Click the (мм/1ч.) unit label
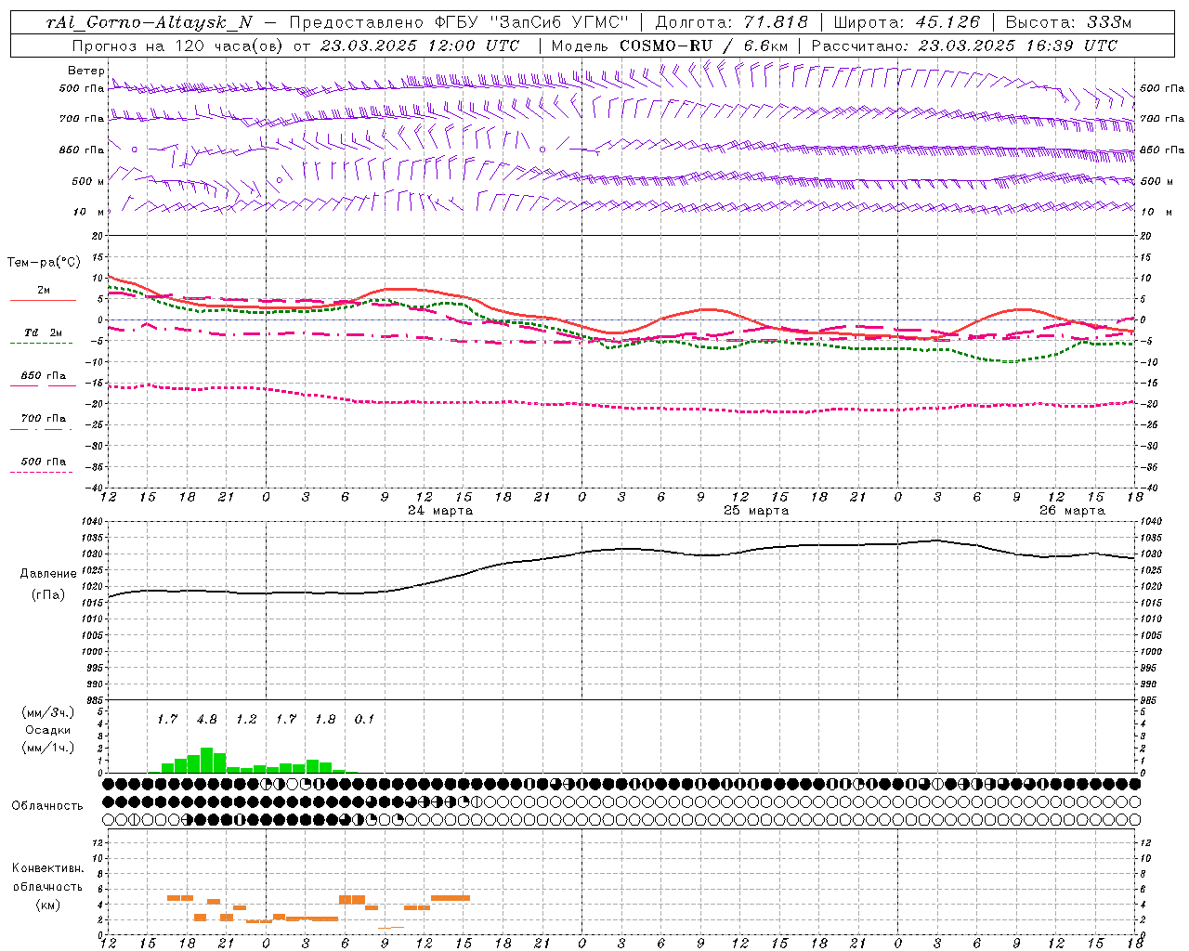1189x951 pixels. pos(48,748)
